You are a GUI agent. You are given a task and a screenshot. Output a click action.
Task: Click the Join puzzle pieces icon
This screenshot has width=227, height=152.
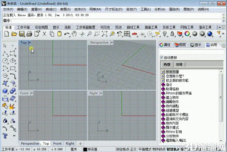(5, 106)
